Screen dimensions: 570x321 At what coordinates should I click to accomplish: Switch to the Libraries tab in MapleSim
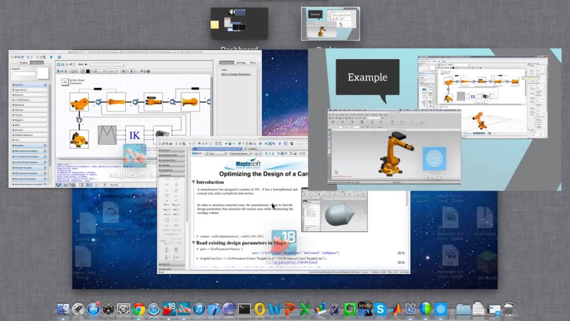[37, 62]
